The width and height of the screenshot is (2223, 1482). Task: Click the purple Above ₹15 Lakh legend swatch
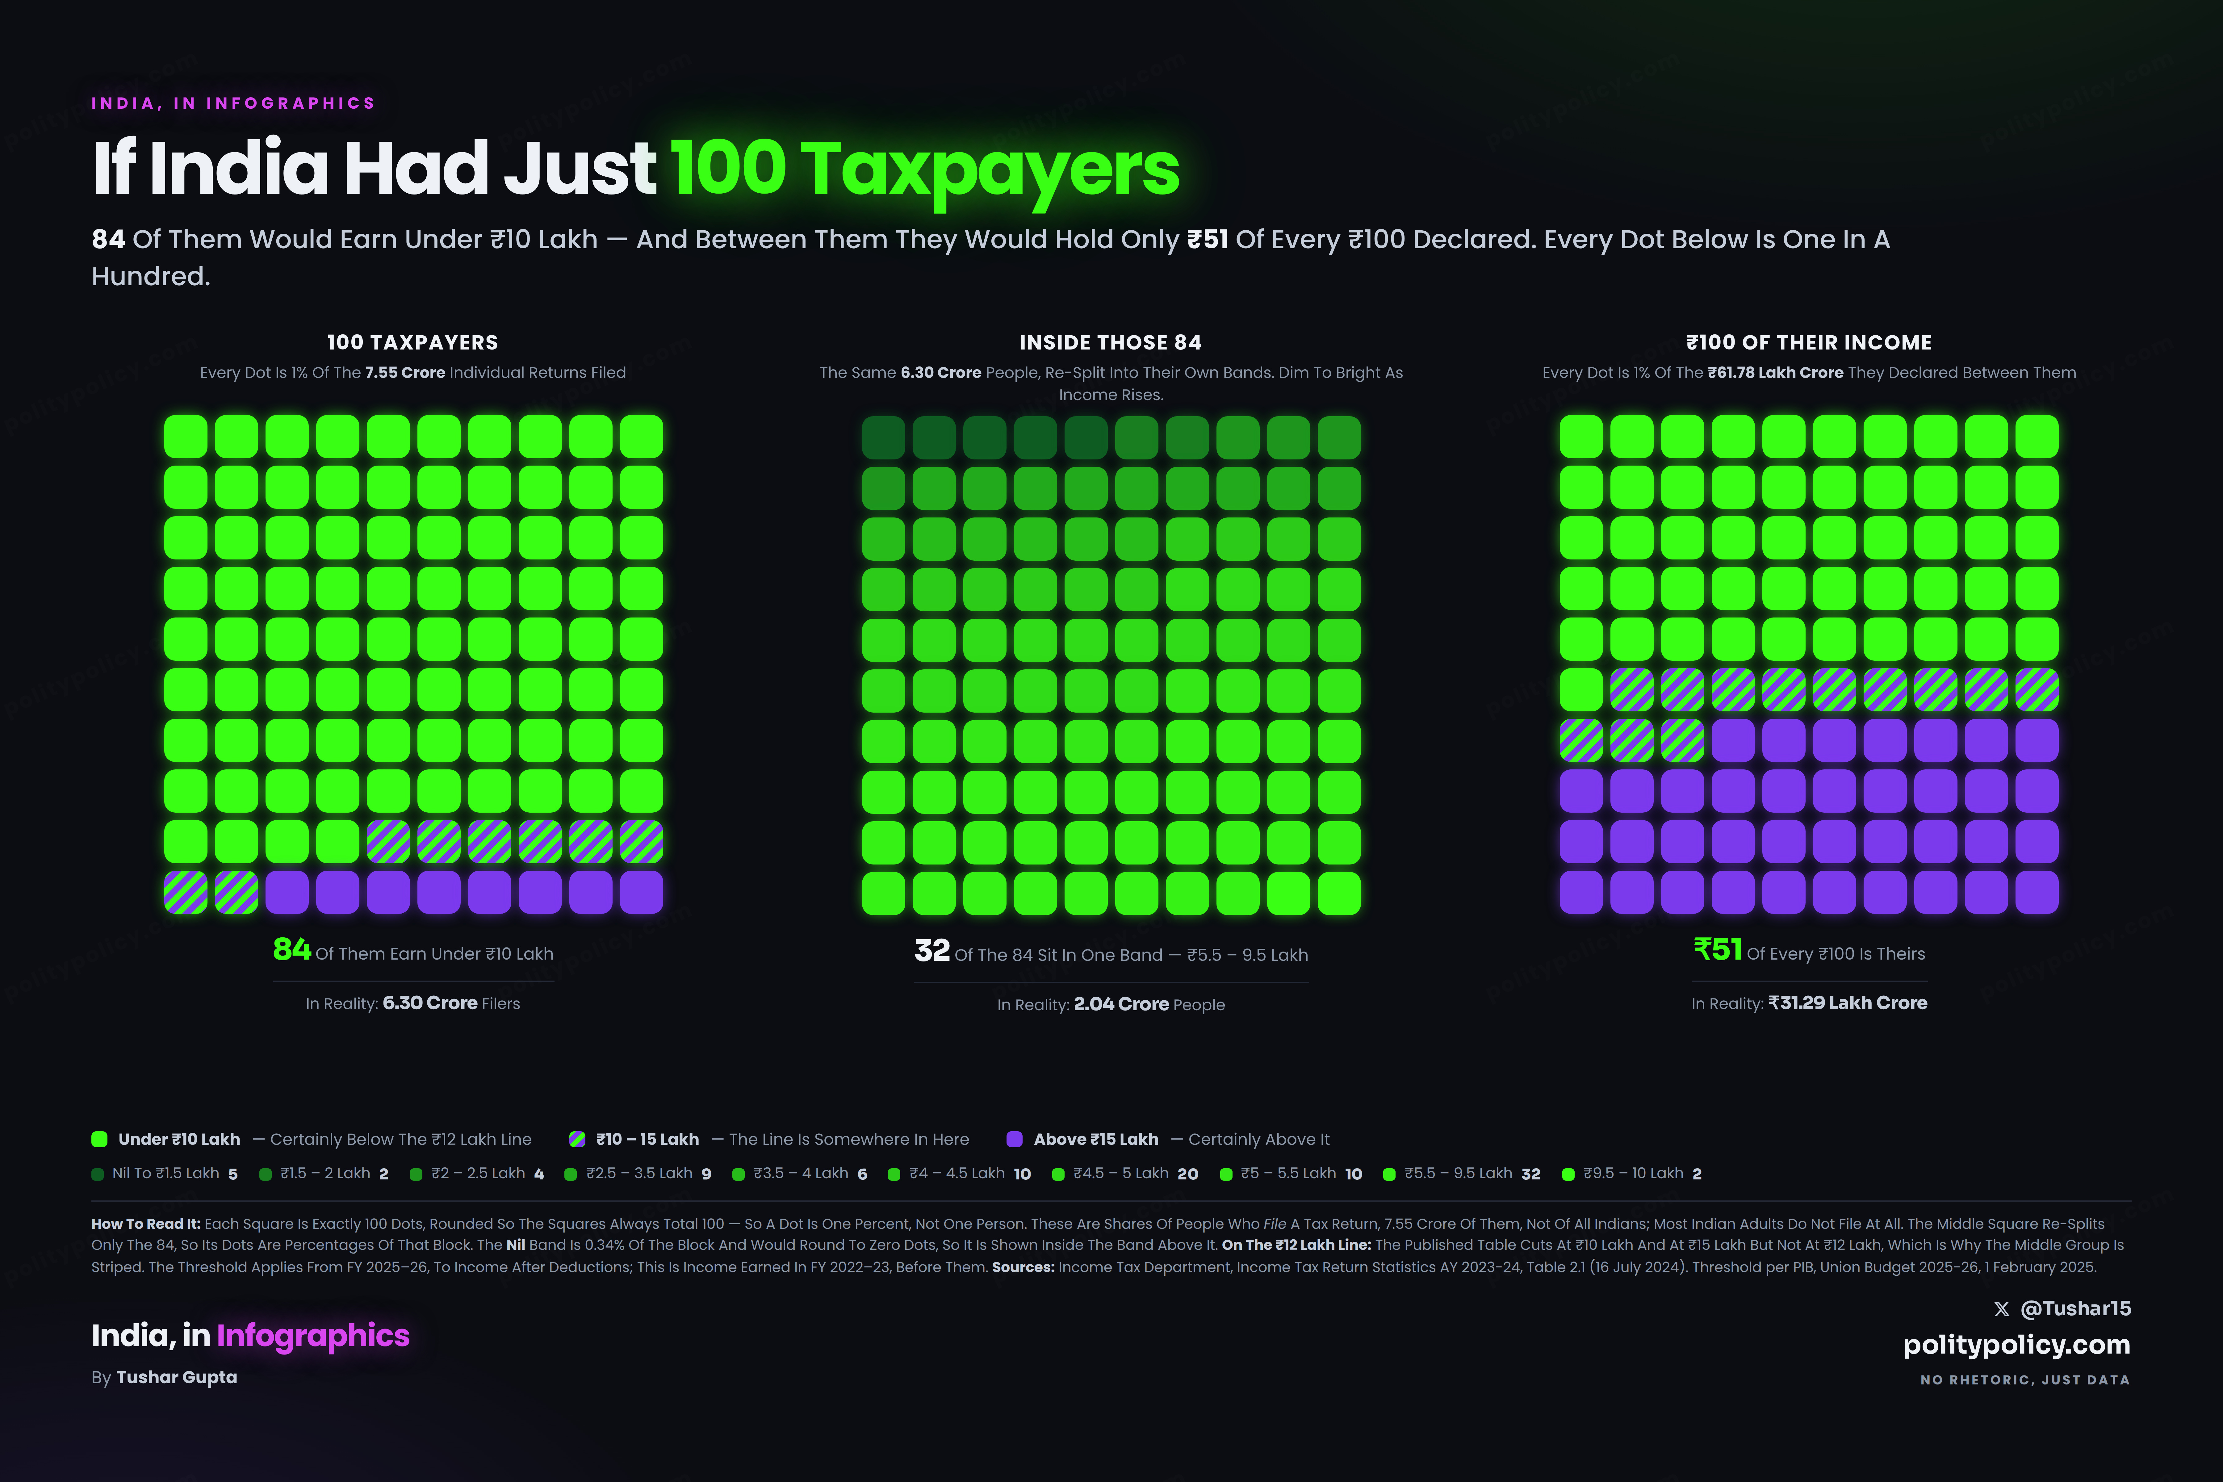(1015, 1139)
